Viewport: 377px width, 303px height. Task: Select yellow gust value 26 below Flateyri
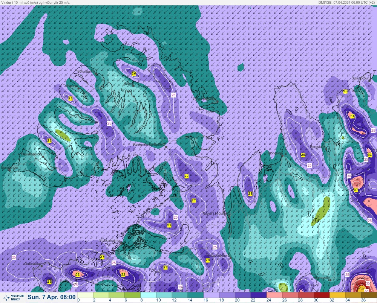pyautogui.click(x=70, y=98)
